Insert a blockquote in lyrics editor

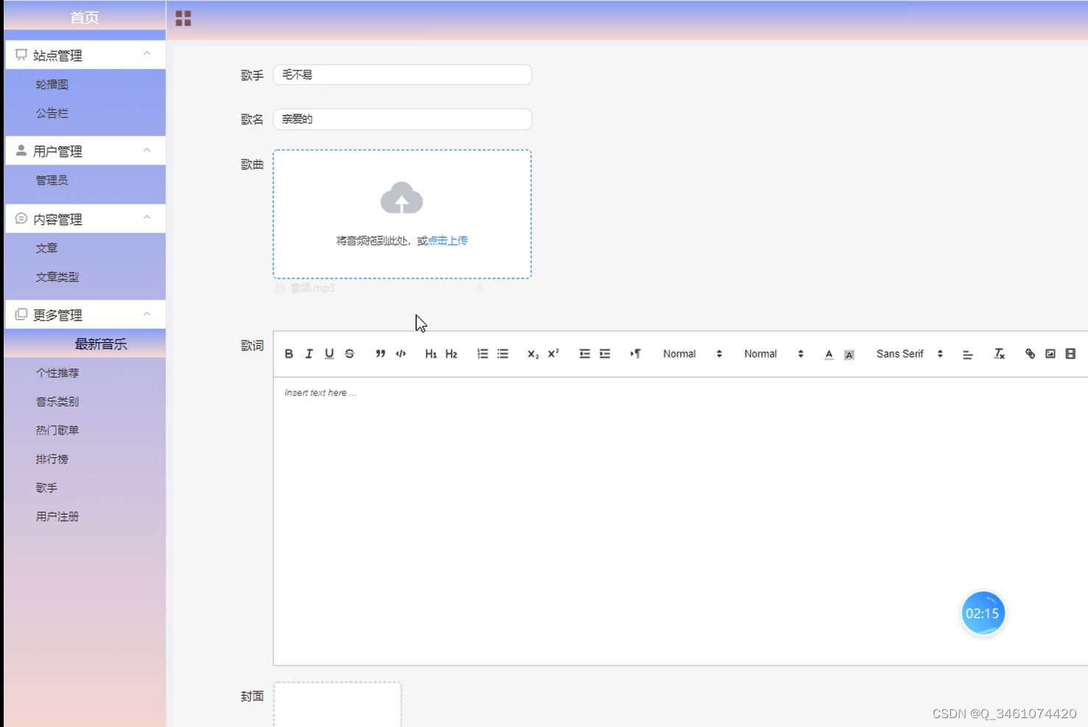(x=380, y=354)
